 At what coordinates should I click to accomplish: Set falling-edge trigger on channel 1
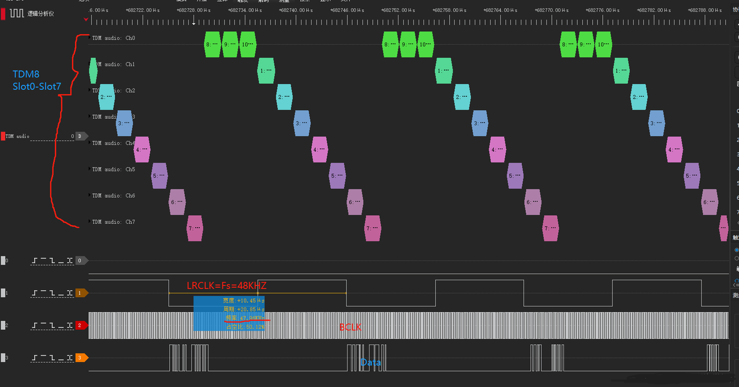(53, 293)
